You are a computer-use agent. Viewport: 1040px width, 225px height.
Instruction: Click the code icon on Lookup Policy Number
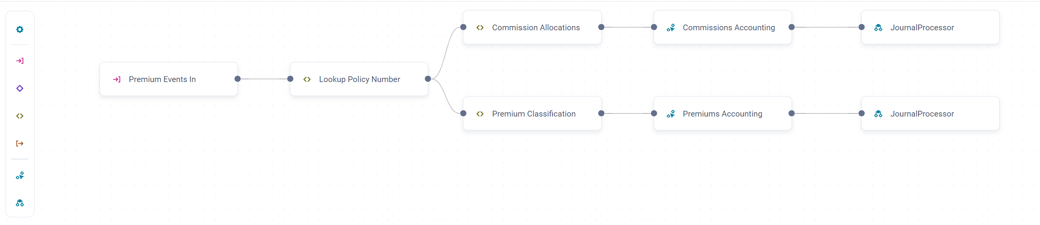pos(307,79)
